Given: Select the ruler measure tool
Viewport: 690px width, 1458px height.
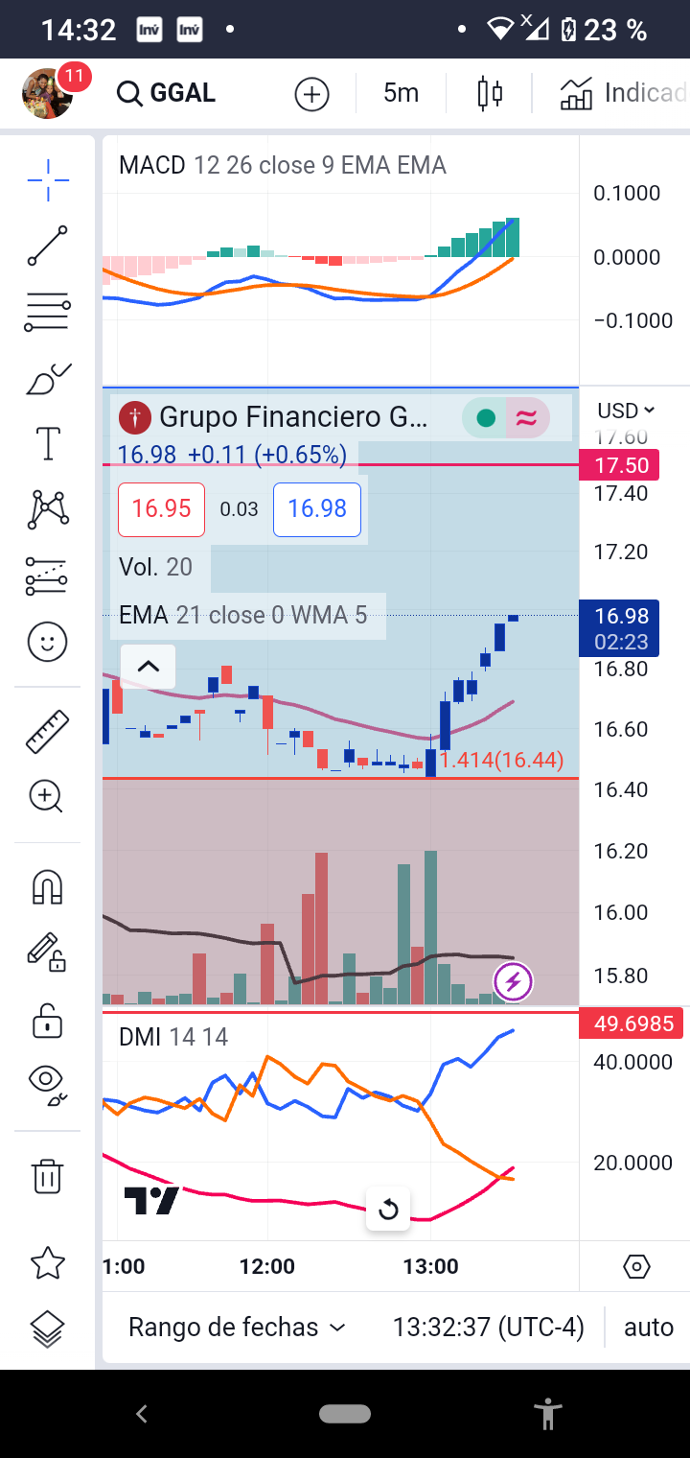Looking at the screenshot, I should tap(47, 731).
